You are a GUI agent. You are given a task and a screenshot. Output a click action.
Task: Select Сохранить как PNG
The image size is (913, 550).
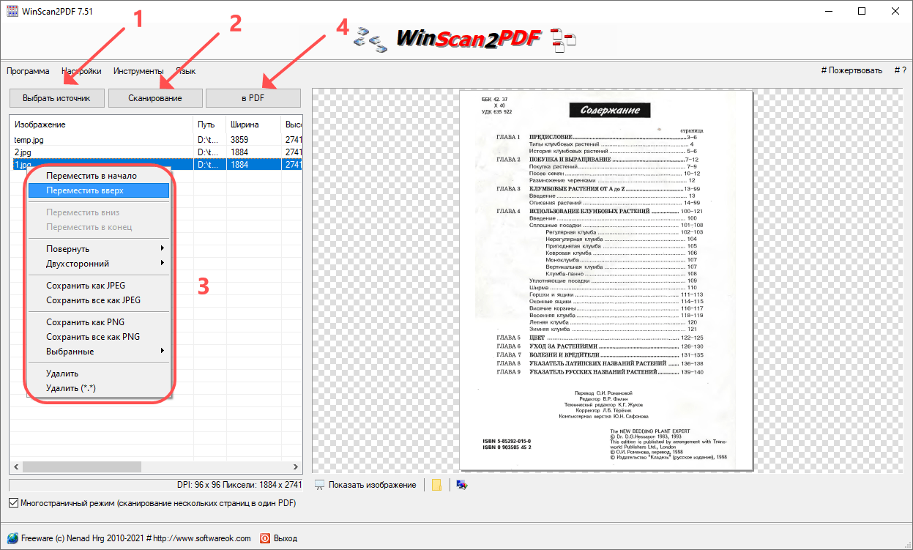coord(98,322)
